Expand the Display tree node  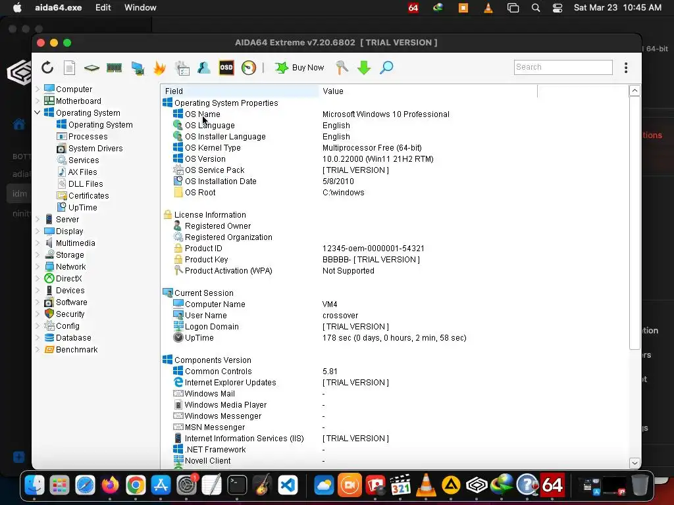tap(38, 231)
